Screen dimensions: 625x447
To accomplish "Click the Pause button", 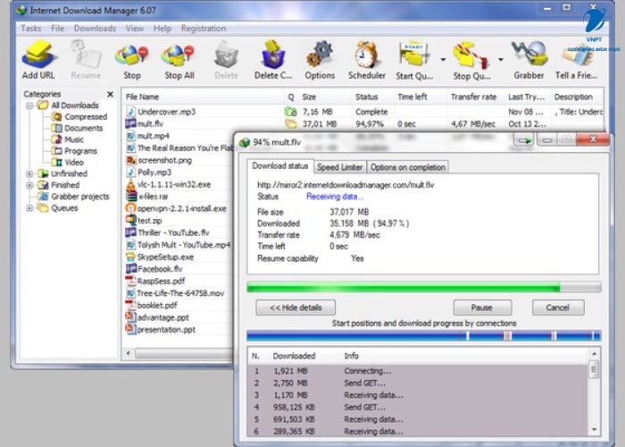I will pos(482,307).
